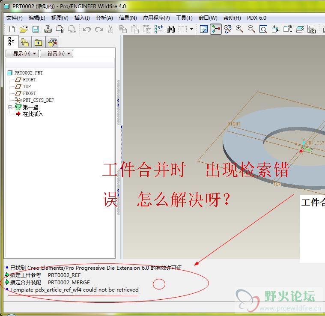
Task: Open the 视图(V) menu
Action: pos(60,18)
